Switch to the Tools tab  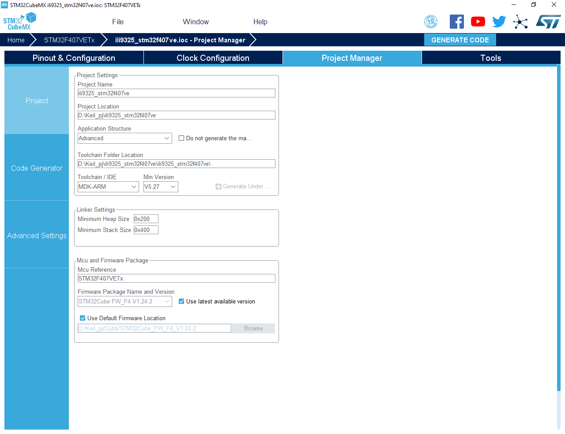click(x=491, y=58)
